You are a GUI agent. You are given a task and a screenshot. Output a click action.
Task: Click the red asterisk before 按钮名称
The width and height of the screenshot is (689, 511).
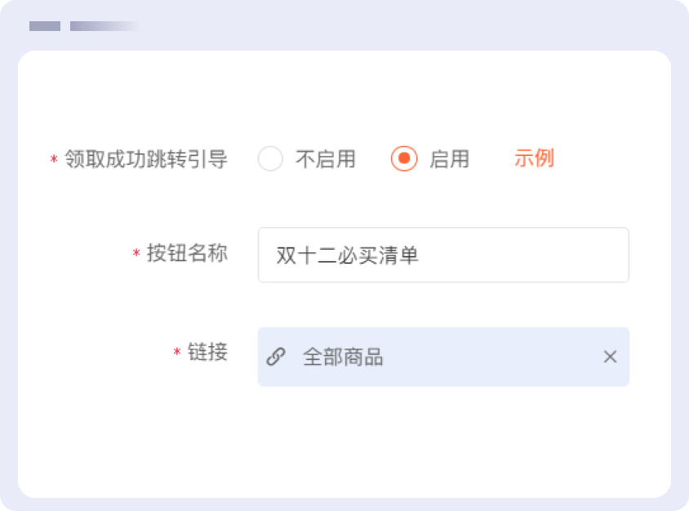coord(136,255)
